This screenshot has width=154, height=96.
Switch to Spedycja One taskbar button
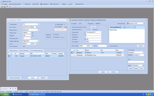point(20,94)
